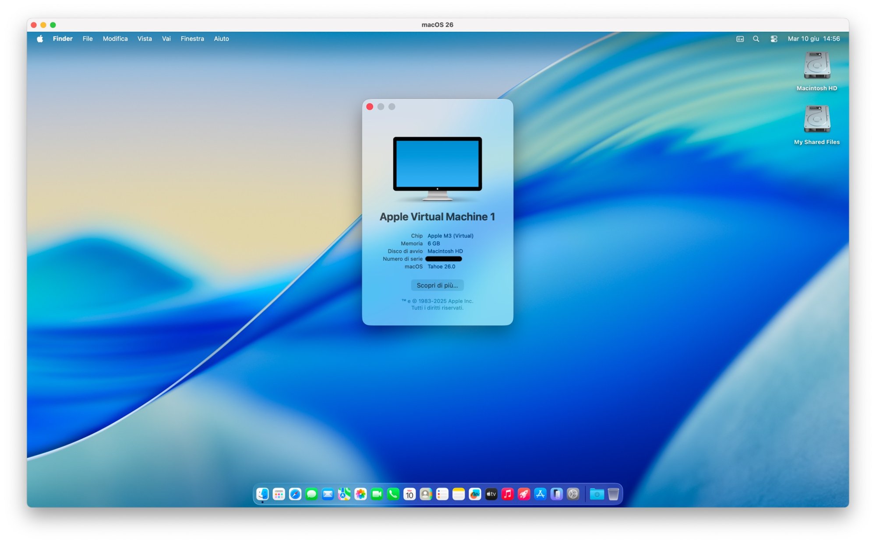Open the Aiuto menu for help
Image resolution: width=876 pixels, height=543 pixels.
(221, 39)
